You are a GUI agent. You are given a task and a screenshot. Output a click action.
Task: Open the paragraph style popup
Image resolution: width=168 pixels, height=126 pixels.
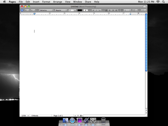[27, 10]
